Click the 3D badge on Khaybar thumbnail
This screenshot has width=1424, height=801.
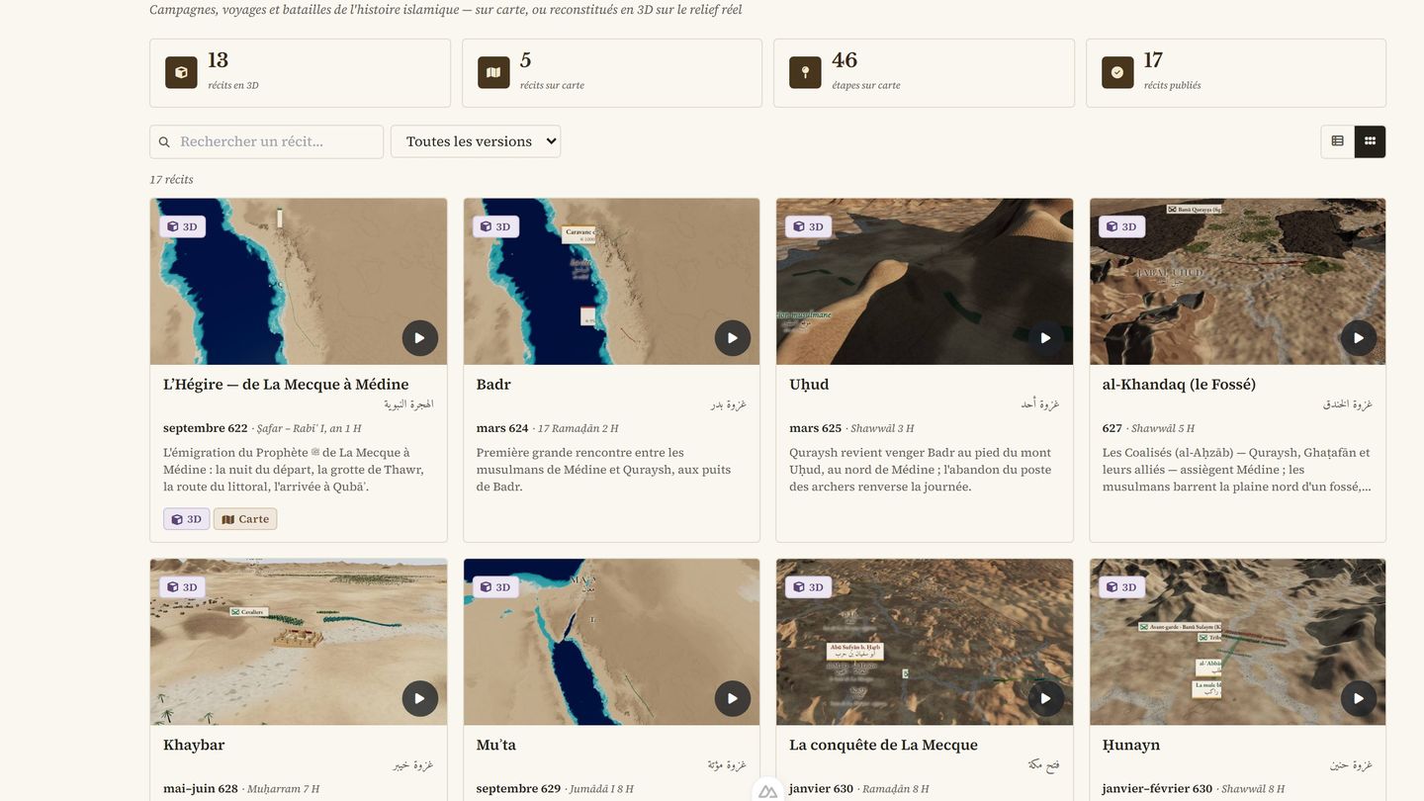(182, 587)
